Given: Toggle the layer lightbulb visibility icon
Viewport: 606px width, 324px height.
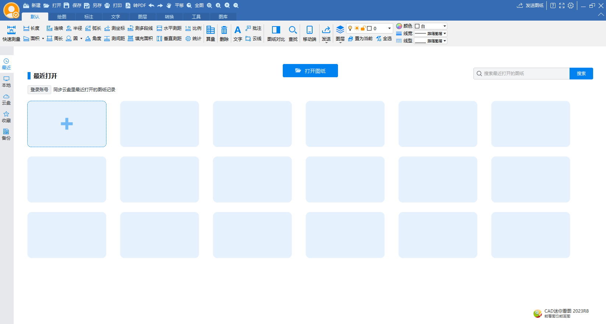Looking at the screenshot, I should tap(350, 28).
